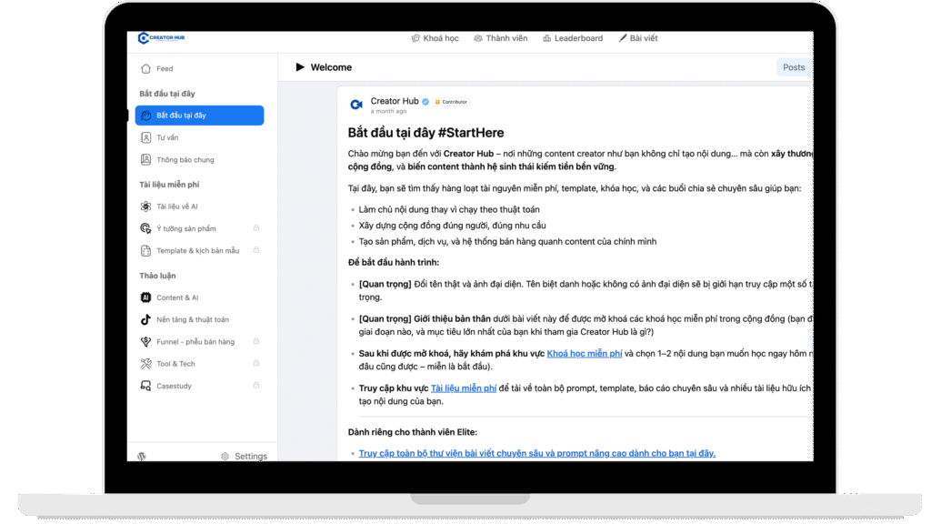Open the Content & AI icon
The width and height of the screenshot is (931, 524).
point(146,297)
